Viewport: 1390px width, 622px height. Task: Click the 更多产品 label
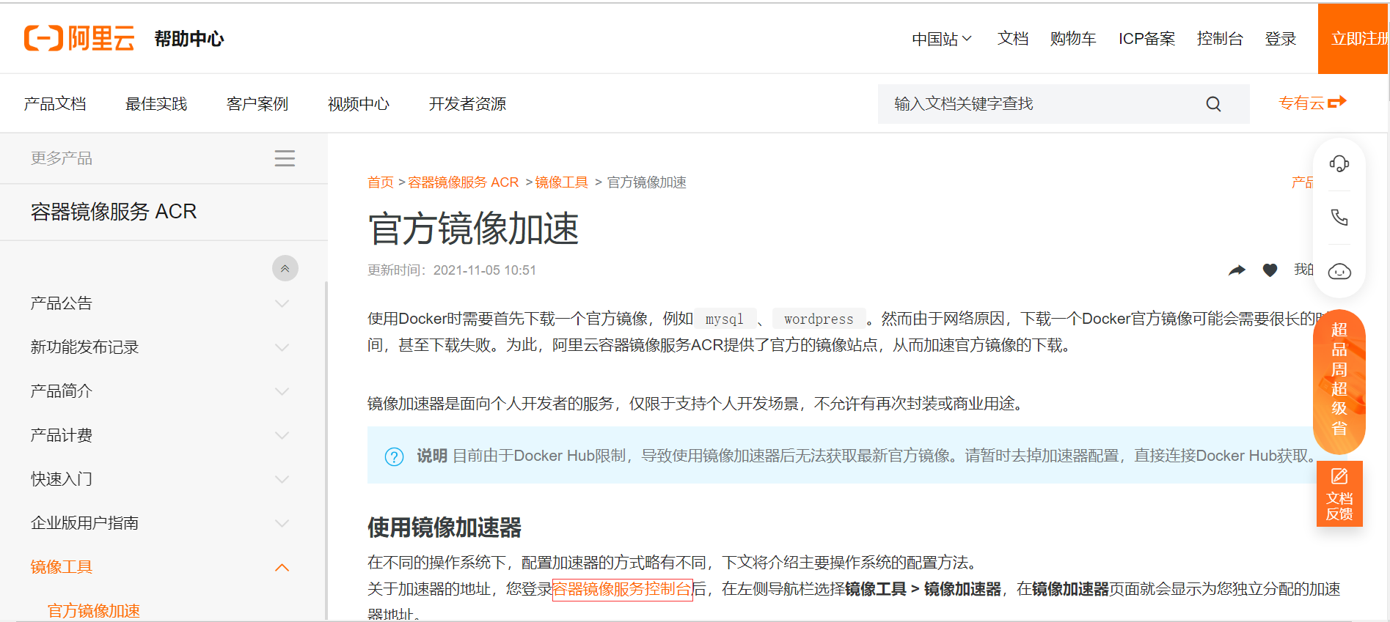point(62,158)
